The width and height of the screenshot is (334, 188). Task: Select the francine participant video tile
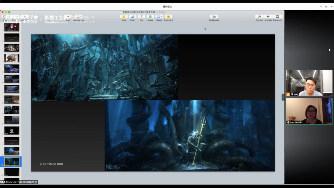point(309,111)
